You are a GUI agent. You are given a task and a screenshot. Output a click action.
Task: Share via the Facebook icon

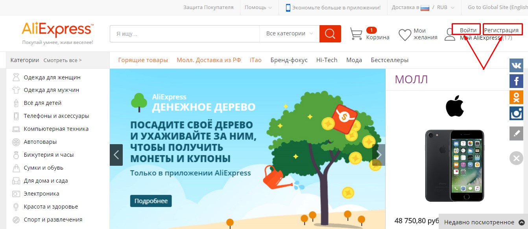[x=516, y=81]
